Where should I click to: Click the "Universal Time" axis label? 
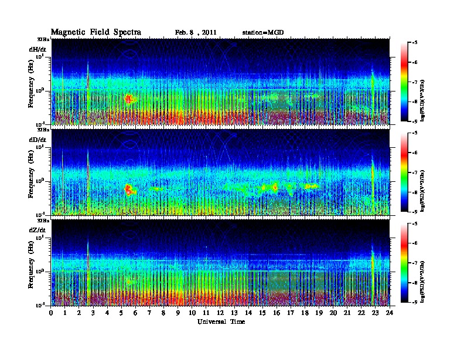pos(221,321)
